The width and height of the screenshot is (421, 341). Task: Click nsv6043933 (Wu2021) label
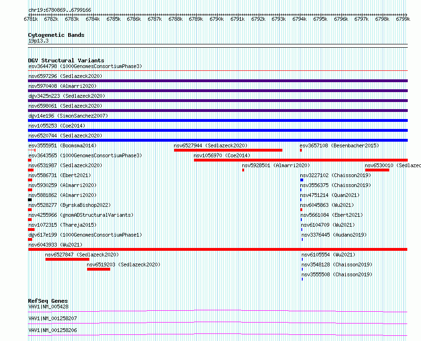click(55, 245)
